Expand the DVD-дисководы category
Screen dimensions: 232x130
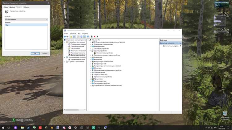[x=90, y=42]
